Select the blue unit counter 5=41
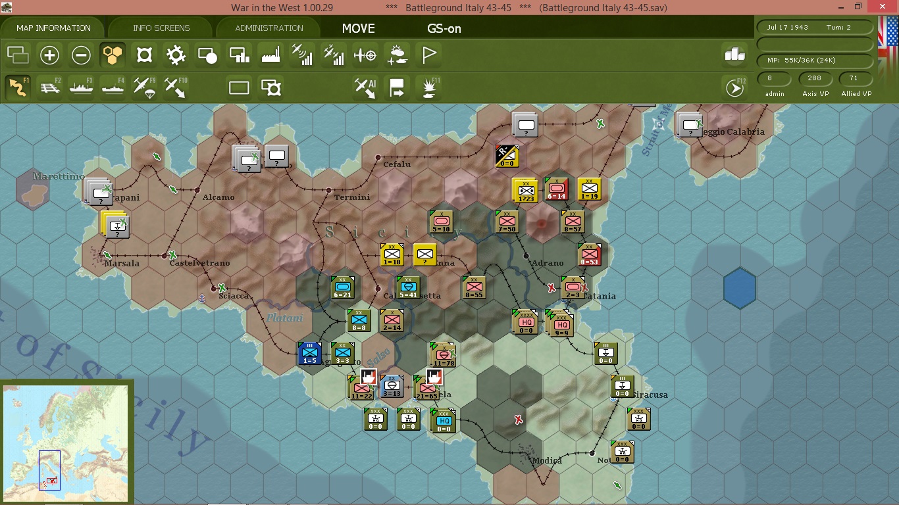899x505 pixels. (x=409, y=288)
